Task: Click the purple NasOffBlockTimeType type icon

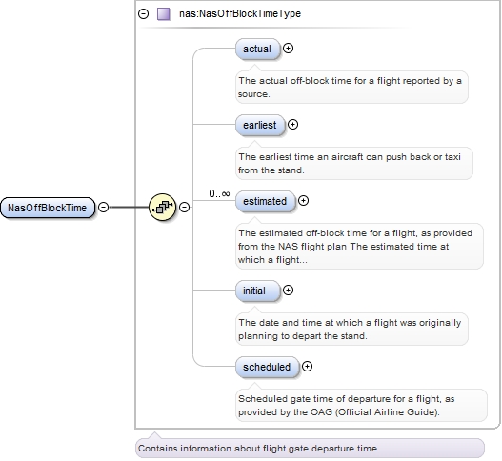Action: tap(163, 14)
